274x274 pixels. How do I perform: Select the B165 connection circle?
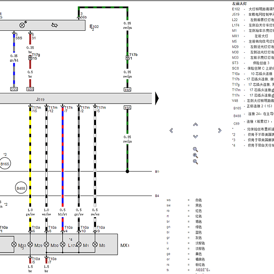click(x=5, y=164)
